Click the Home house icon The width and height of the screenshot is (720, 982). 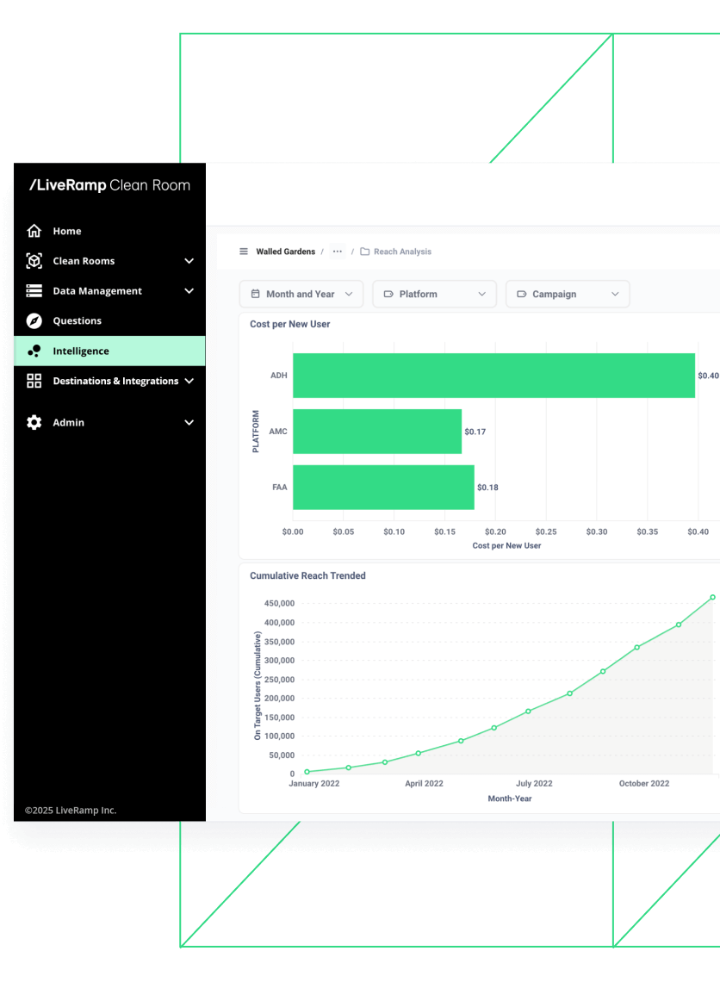(x=34, y=231)
